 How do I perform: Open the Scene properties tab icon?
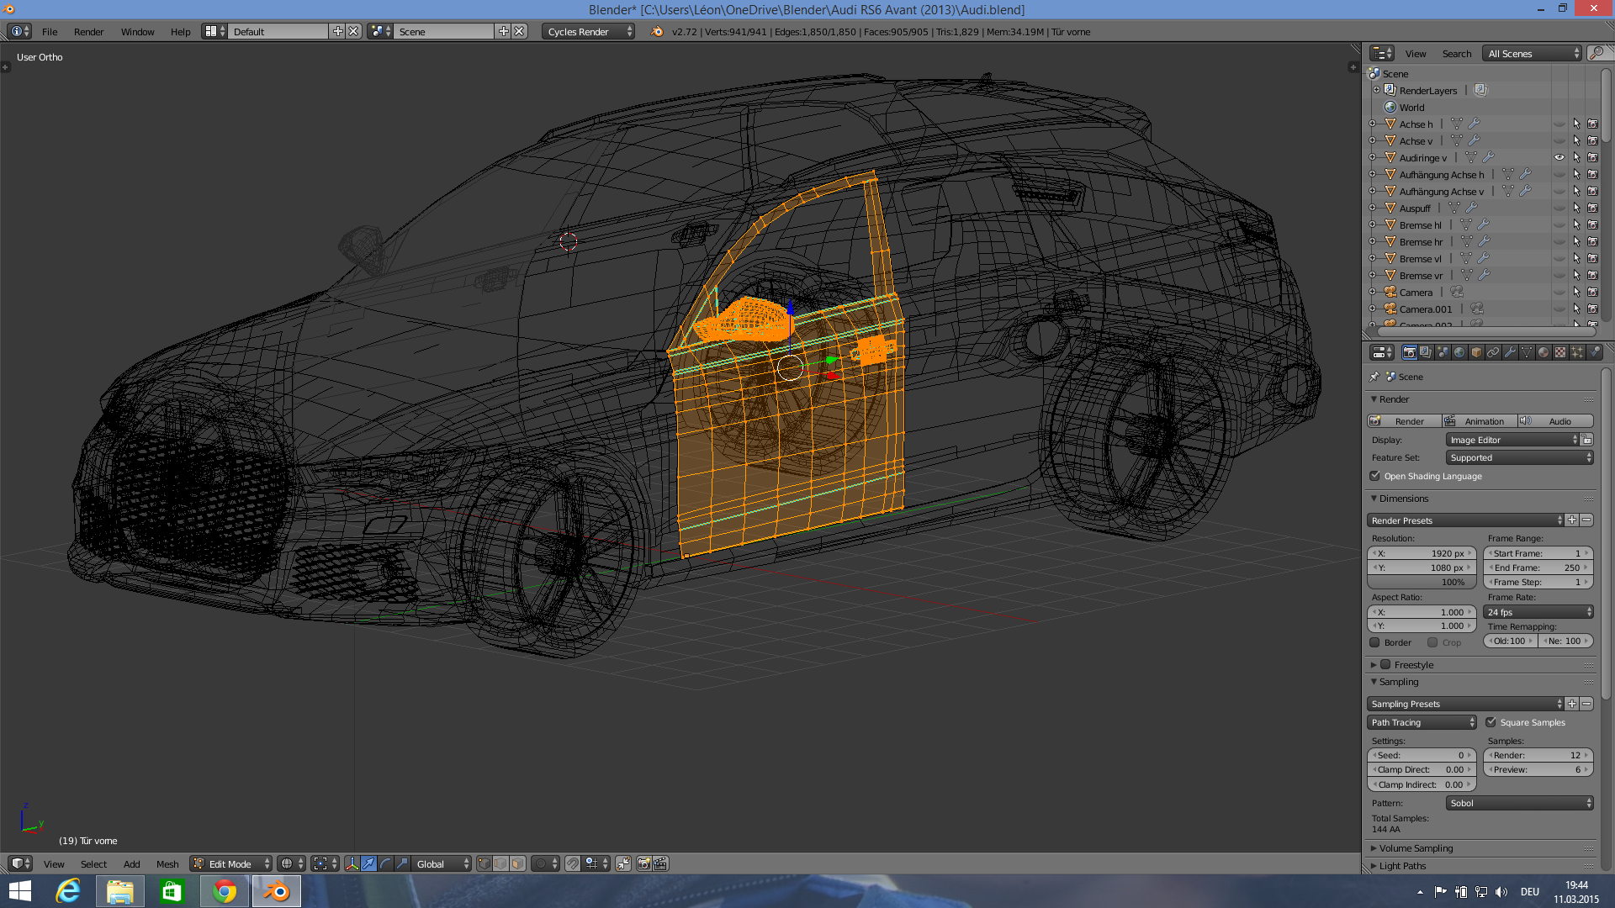(1443, 353)
